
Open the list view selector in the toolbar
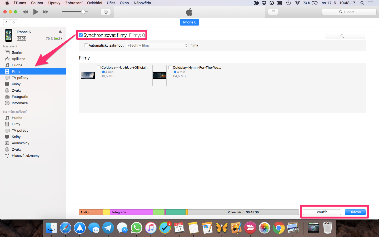273,12
